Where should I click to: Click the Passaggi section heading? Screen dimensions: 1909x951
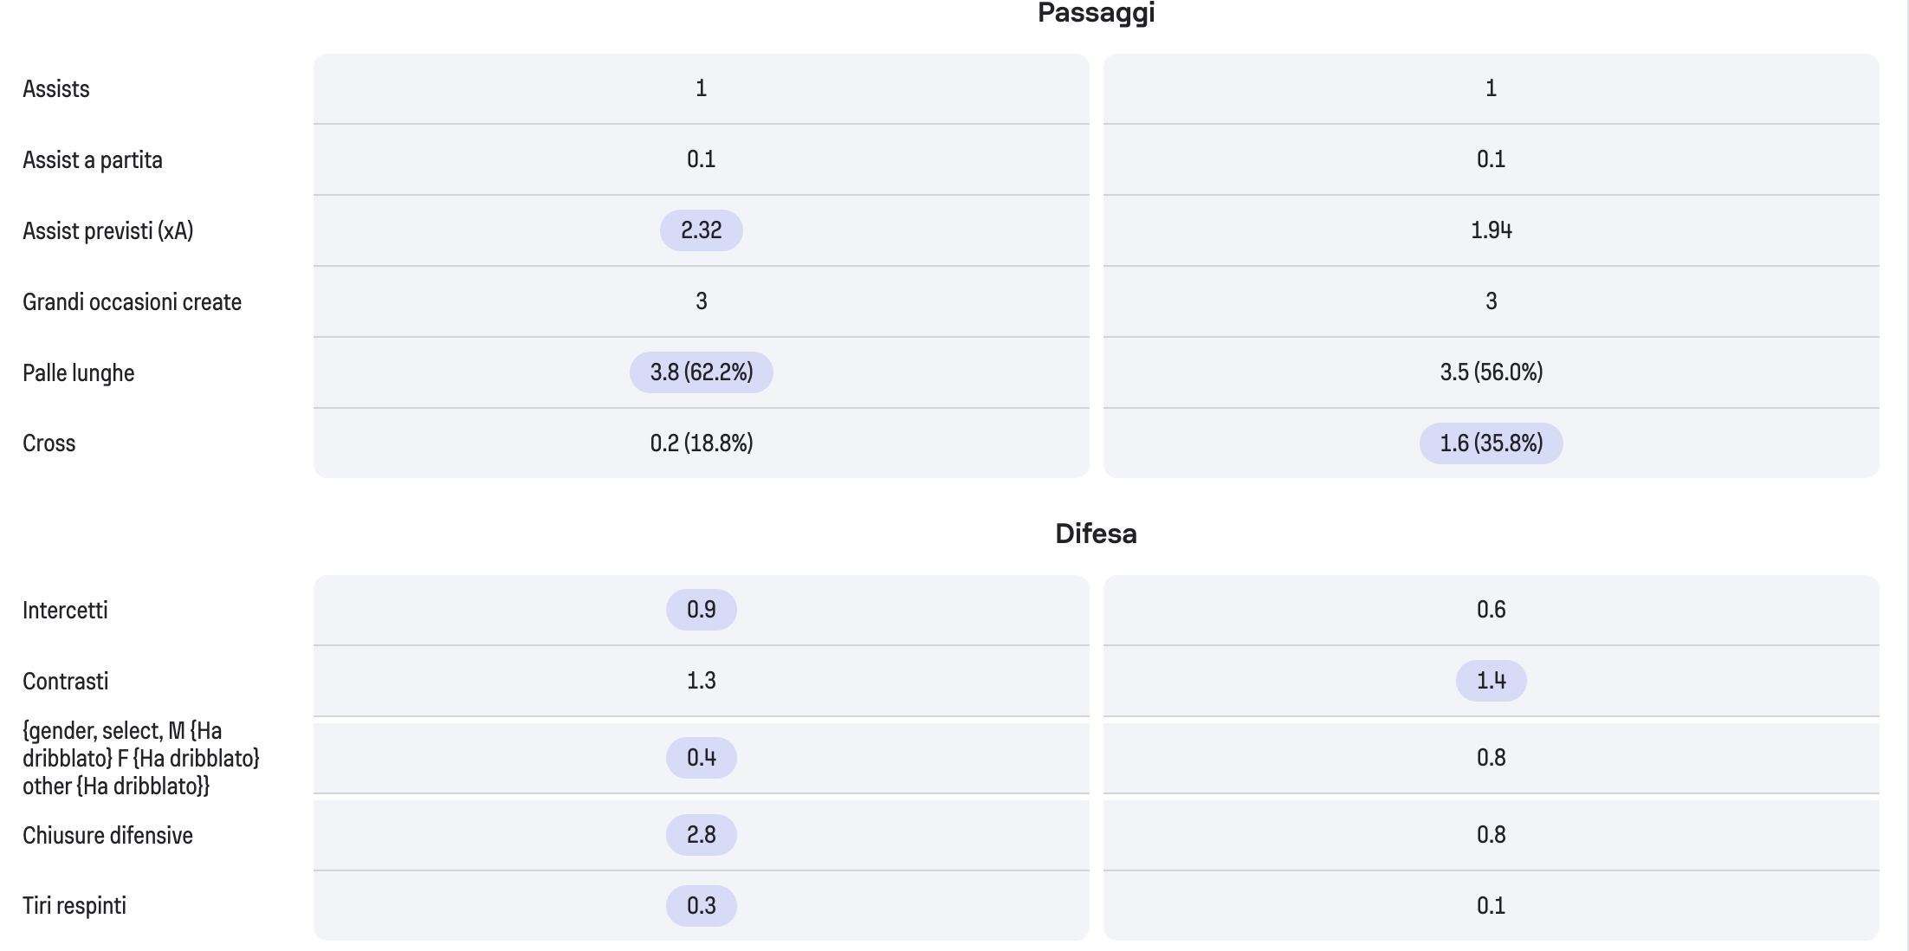pyautogui.click(x=1096, y=13)
